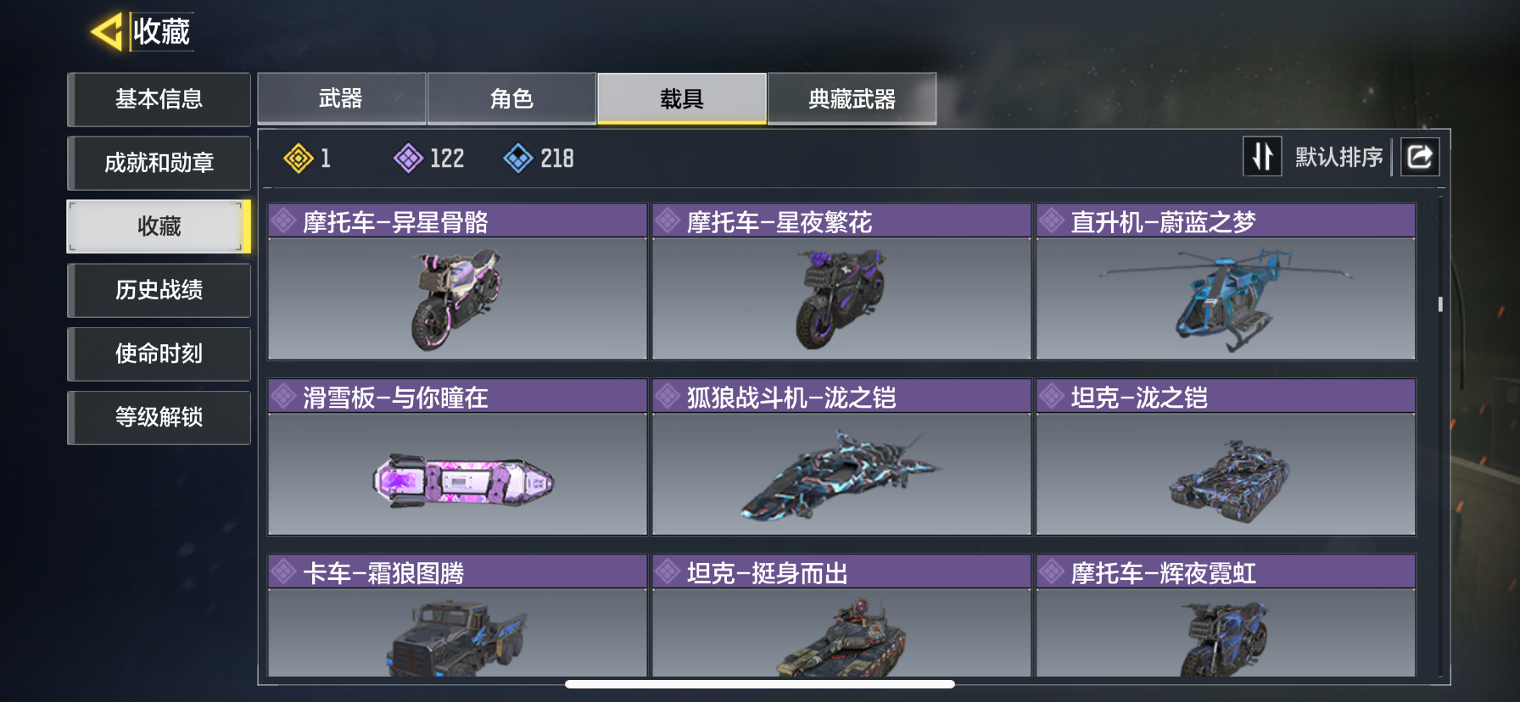
Task: Click the sort order arrows icon
Action: click(x=1262, y=157)
